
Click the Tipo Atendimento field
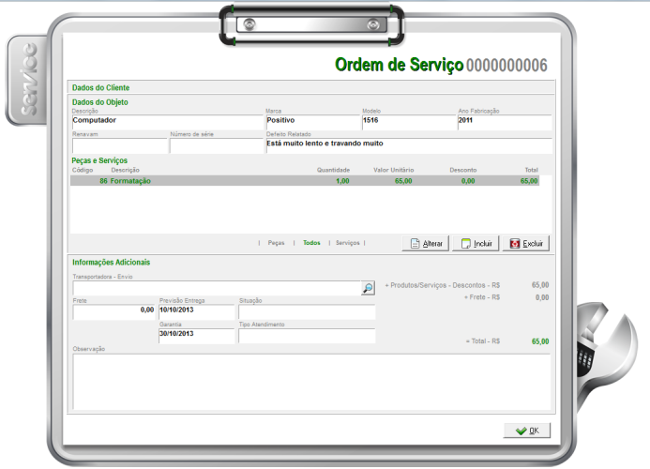pyautogui.click(x=306, y=335)
